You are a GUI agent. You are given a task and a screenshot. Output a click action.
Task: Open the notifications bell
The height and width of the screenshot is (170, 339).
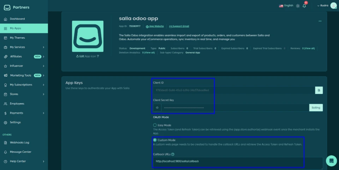click(x=304, y=6)
